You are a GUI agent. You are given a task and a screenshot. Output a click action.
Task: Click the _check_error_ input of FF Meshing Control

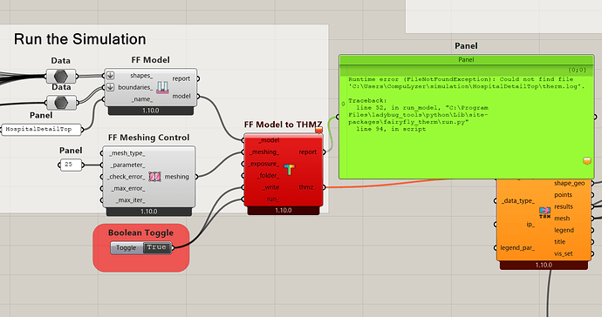[126, 177]
